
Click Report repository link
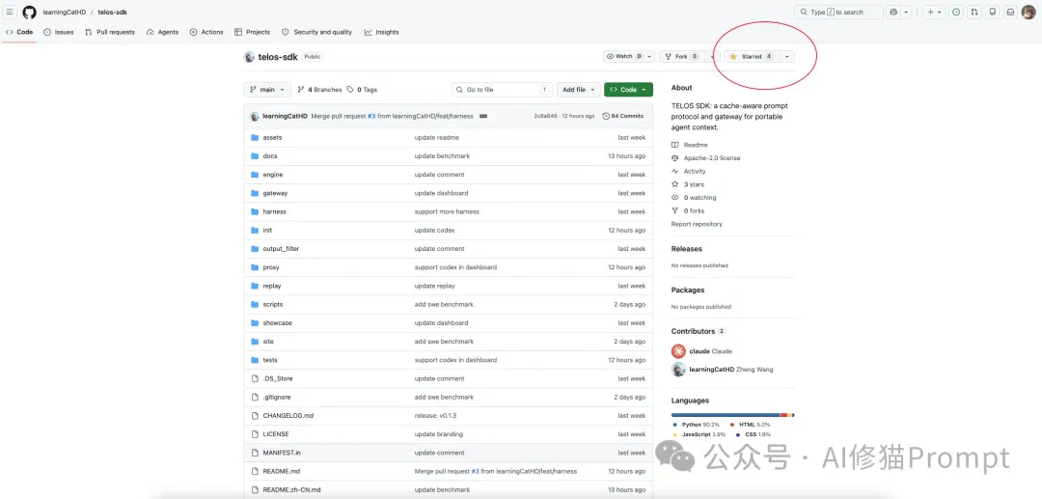697,224
